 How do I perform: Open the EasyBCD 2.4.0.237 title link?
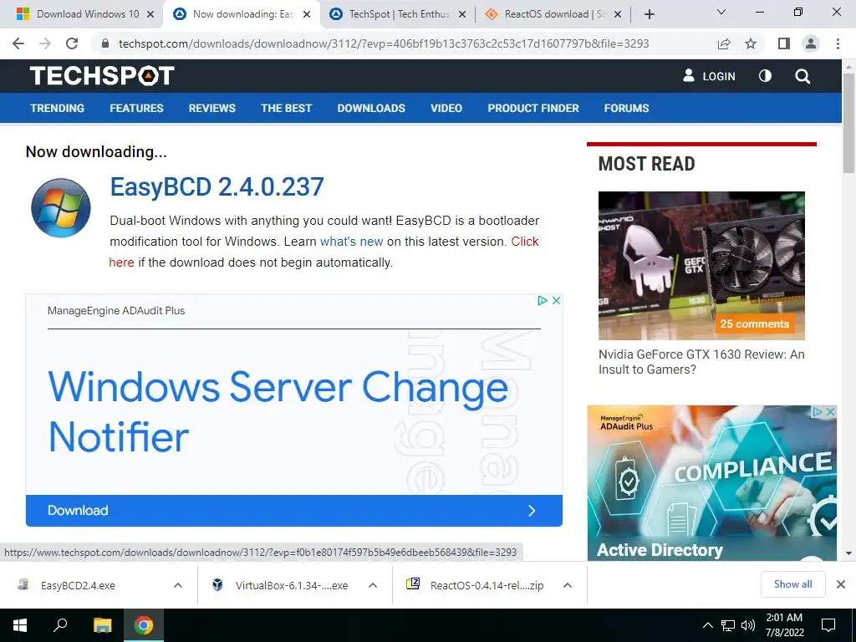[217, 186]
